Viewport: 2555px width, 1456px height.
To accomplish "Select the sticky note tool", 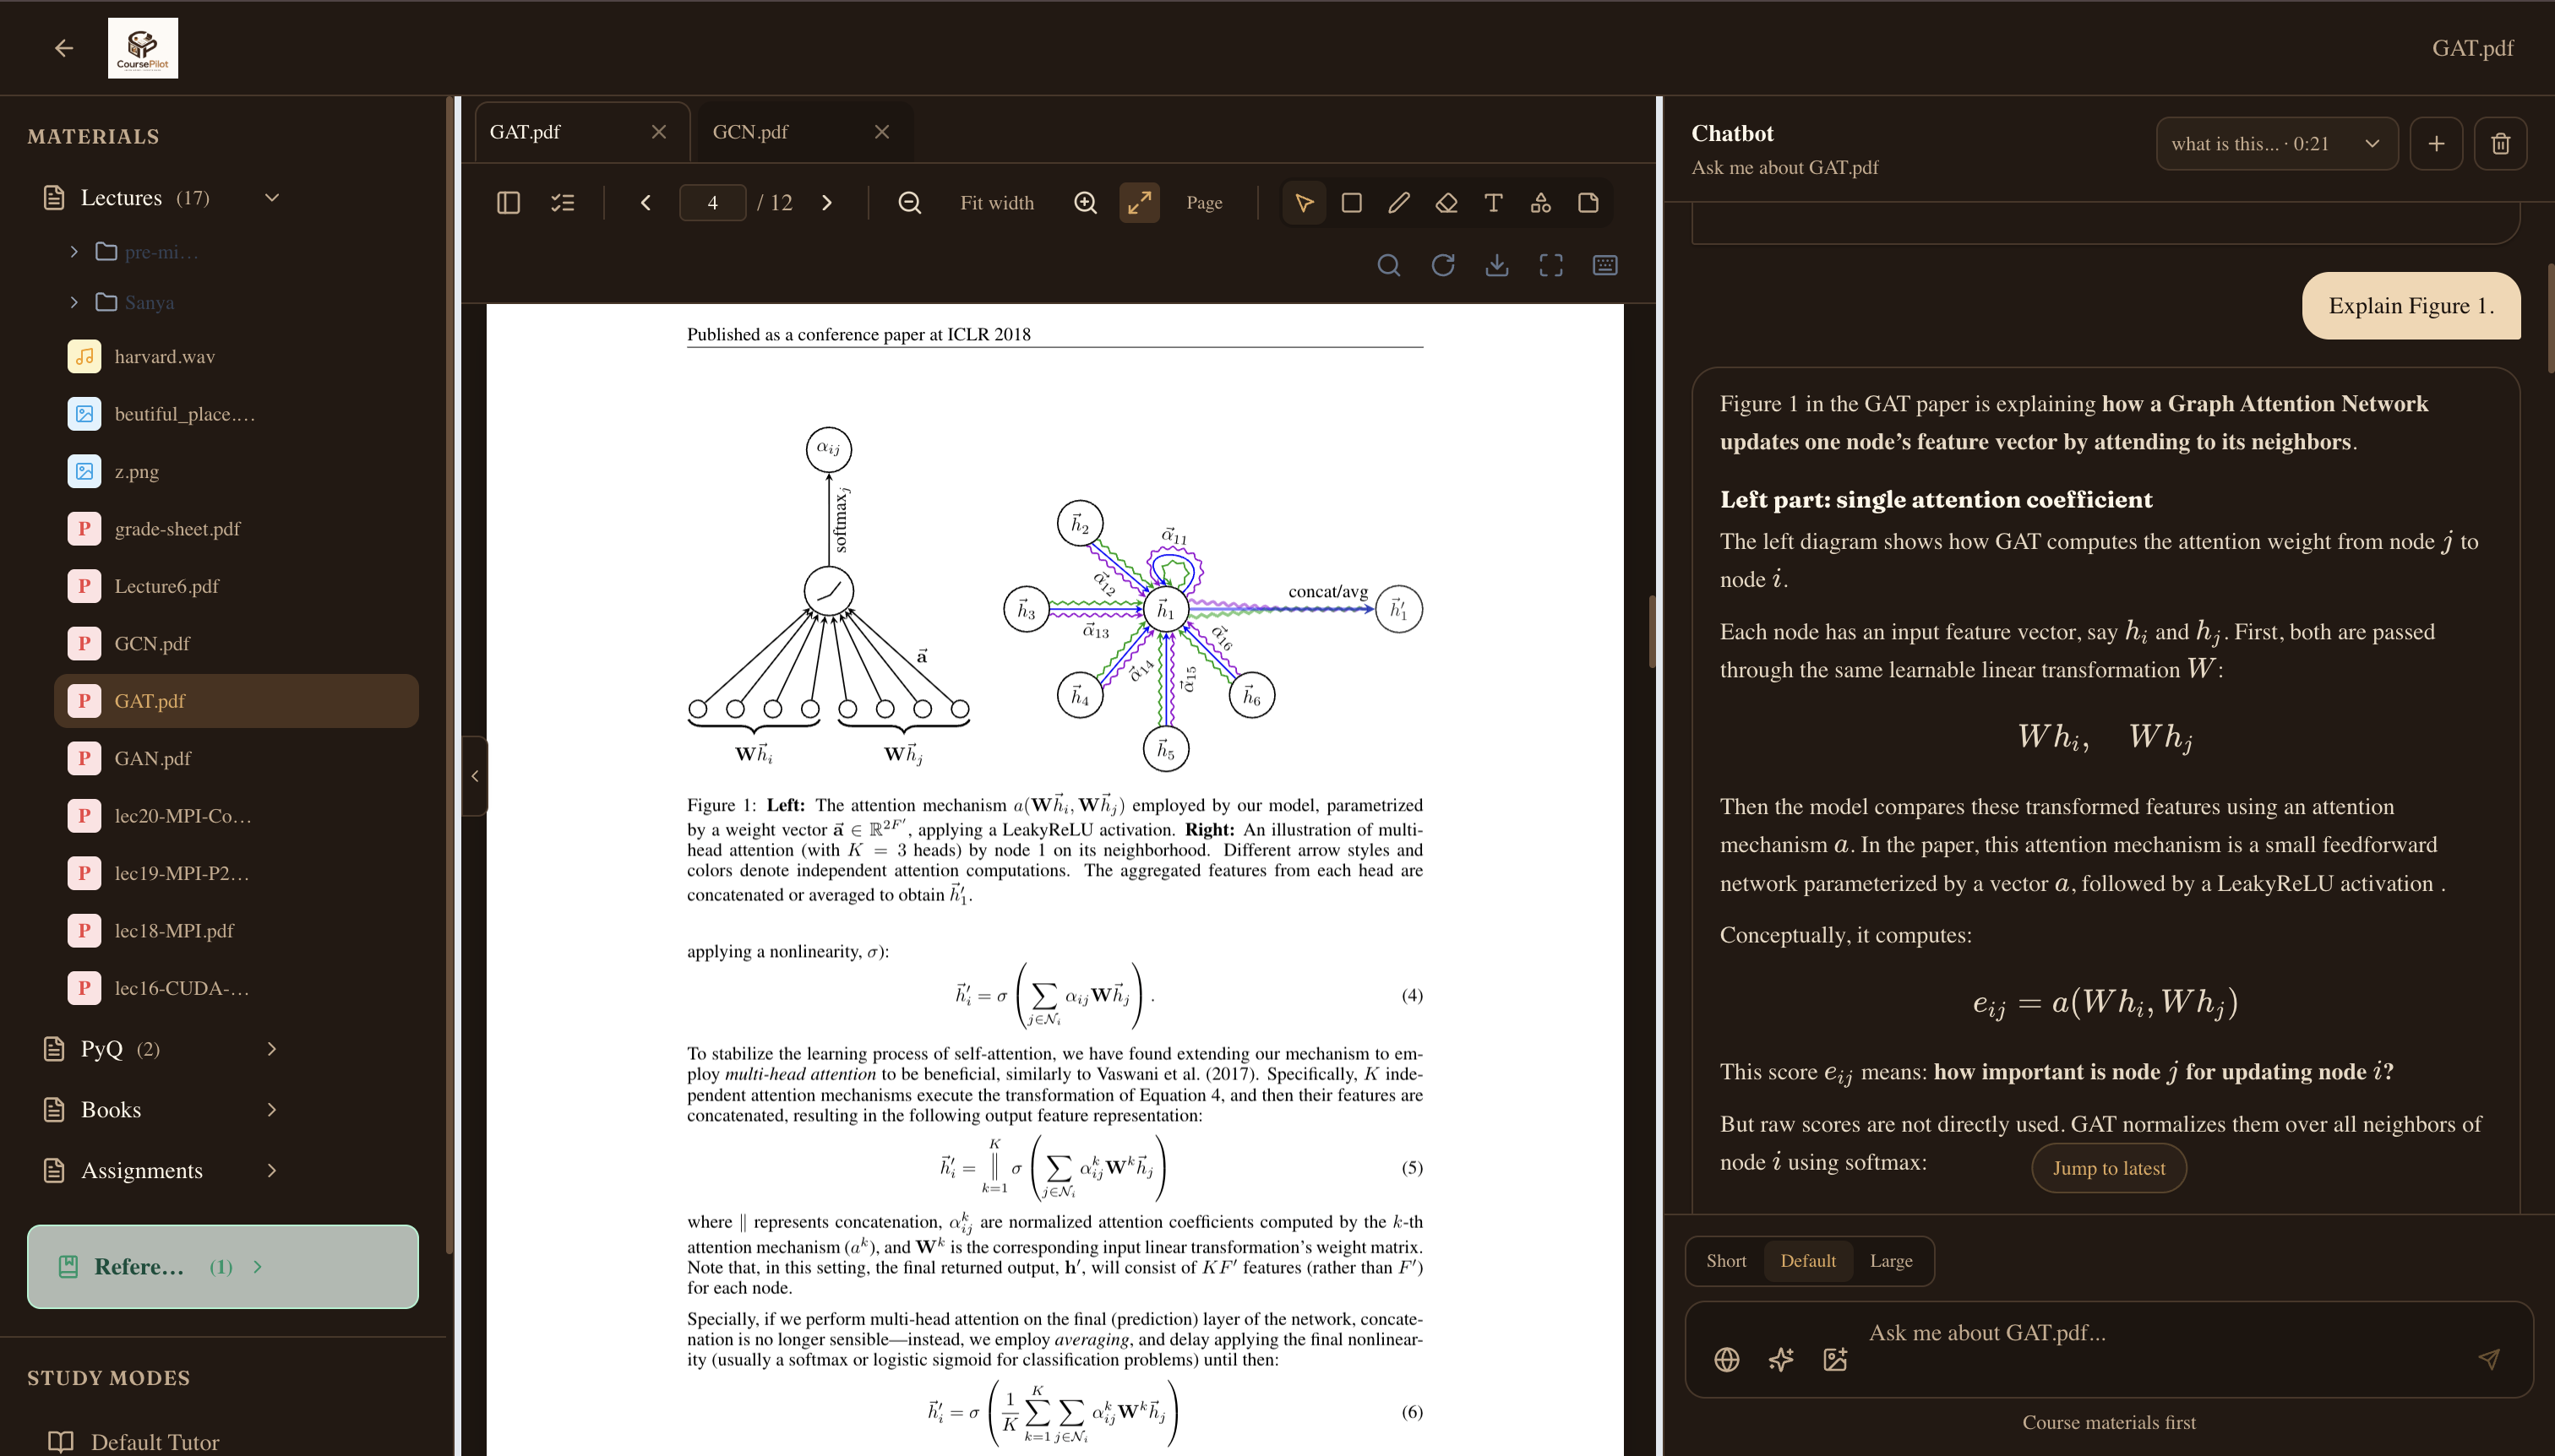I will [x=1588, y=203].
